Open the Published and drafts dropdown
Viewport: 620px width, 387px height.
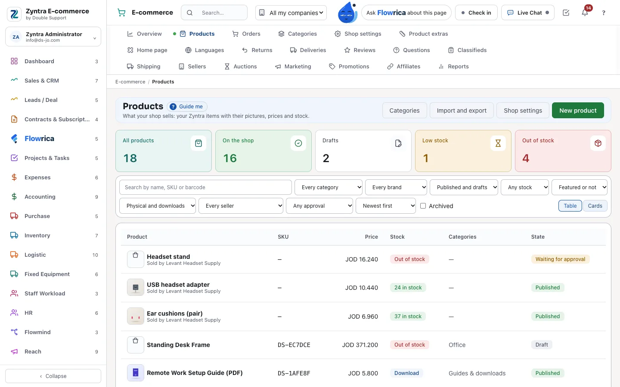pyautogui.click(x=464, y=187)
